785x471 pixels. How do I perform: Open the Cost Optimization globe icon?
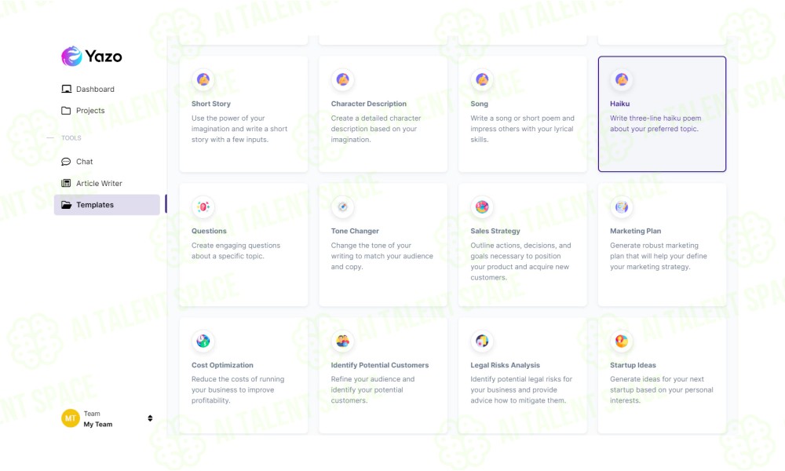(203, 341)
